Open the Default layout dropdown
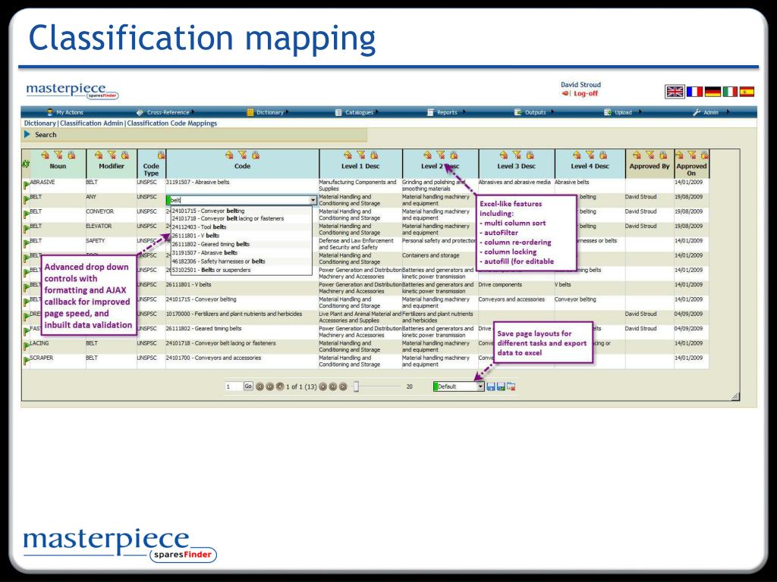 (x=480, y=386)
